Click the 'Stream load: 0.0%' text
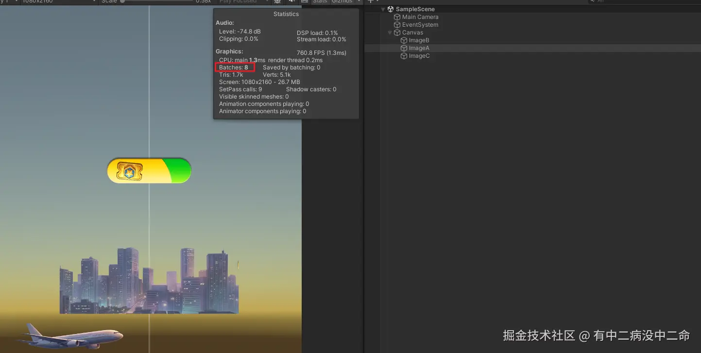The width and height of the screenshot is (701, 353). tap(322, 39)
